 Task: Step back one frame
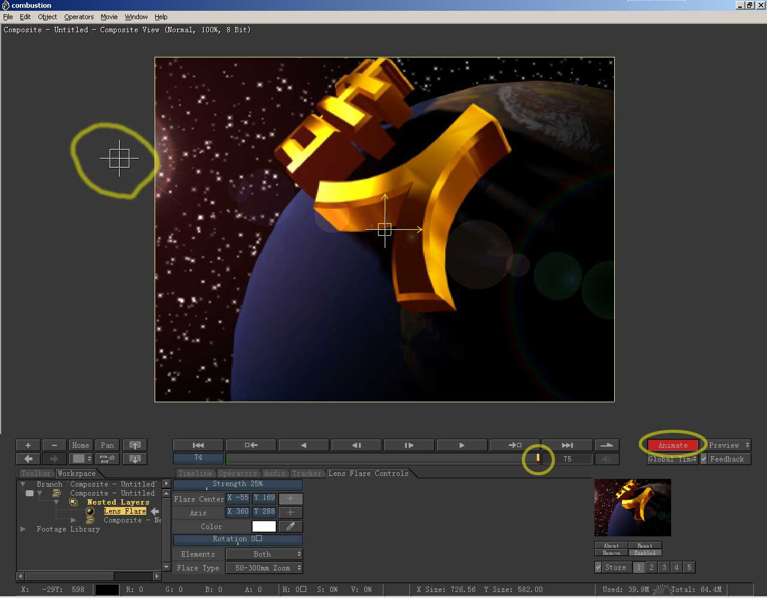357,445
